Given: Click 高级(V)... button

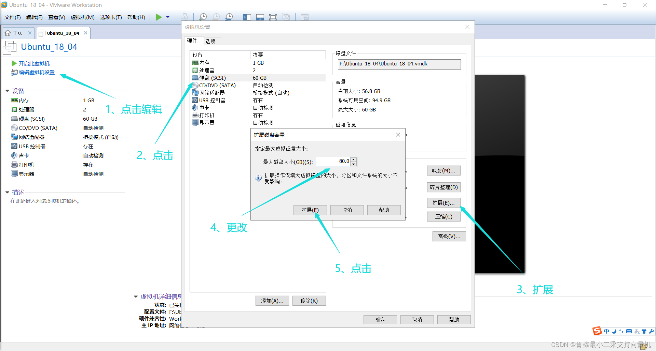Looking at the screenshot, I should (449, 236).
